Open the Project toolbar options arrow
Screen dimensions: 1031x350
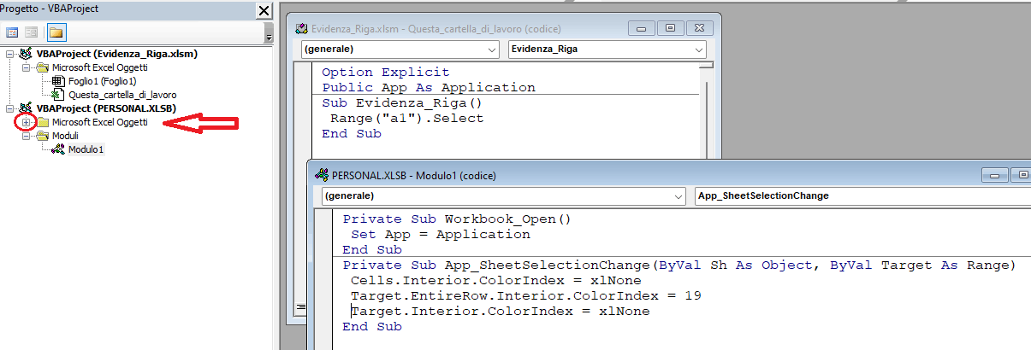click(x=269, y=37)
